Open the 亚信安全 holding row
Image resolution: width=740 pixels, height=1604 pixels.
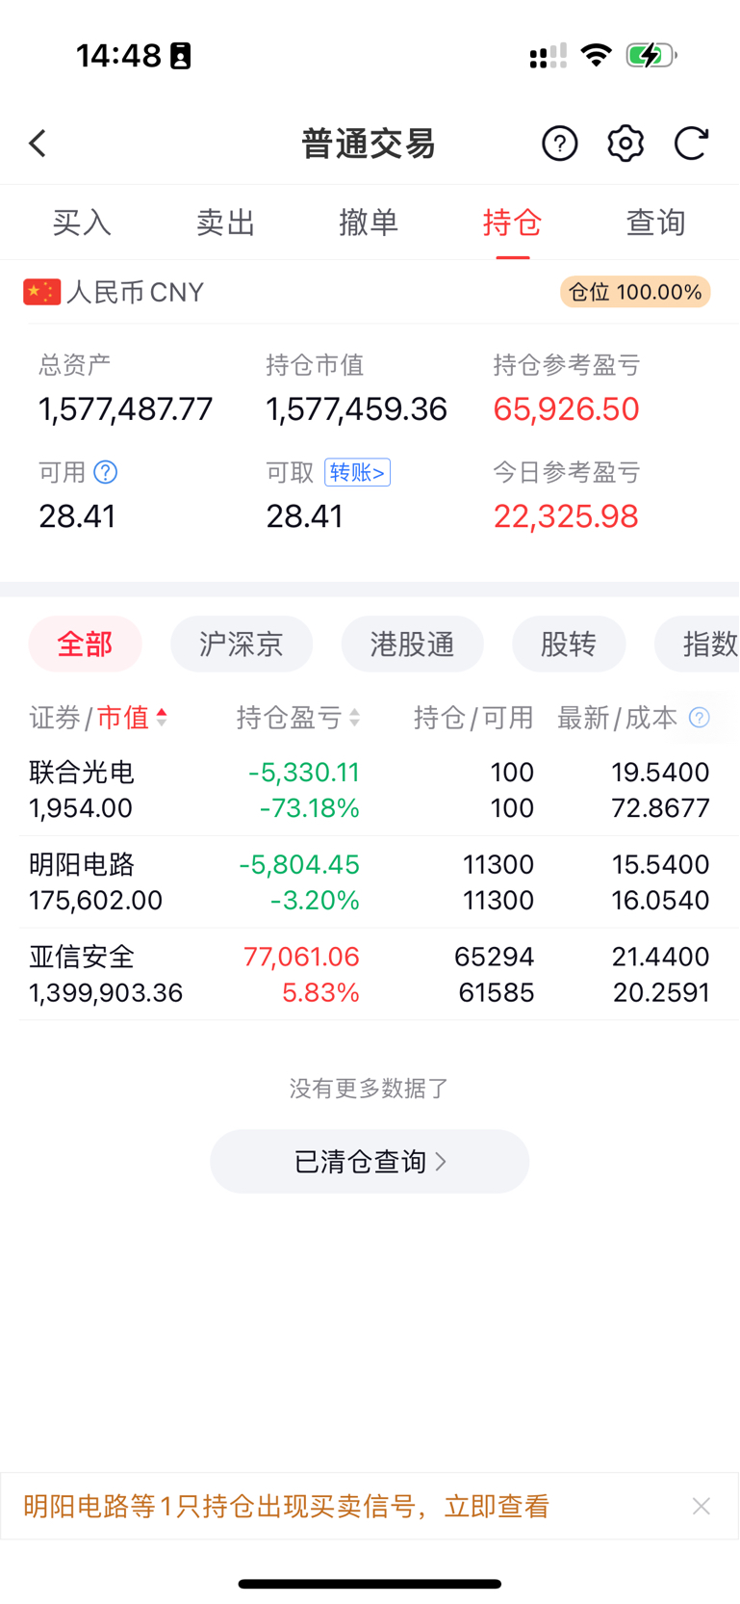tap(370, 974)
